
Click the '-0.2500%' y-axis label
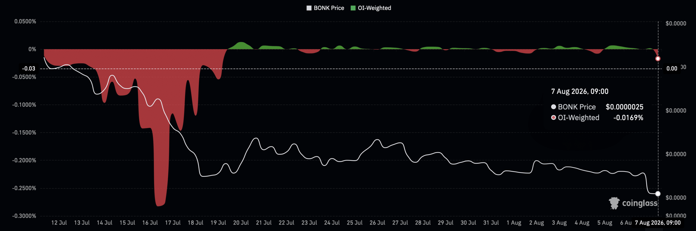[24, 188]
